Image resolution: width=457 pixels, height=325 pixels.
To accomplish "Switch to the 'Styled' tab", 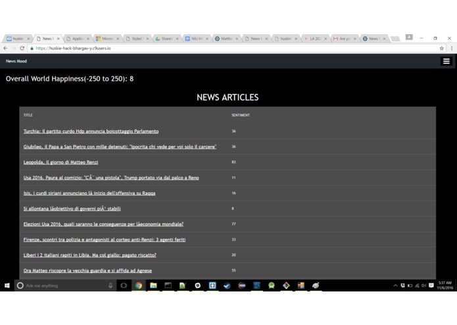I will [136, 38].
